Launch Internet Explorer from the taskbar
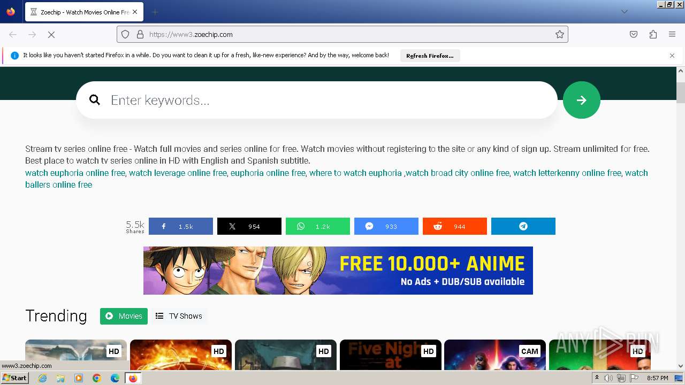Viewport: 685px width, 385px height. pos(42,378)
